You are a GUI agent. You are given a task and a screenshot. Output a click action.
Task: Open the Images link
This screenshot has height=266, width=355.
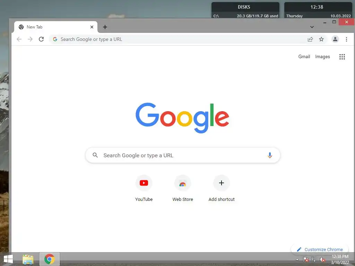pos(322,56)
